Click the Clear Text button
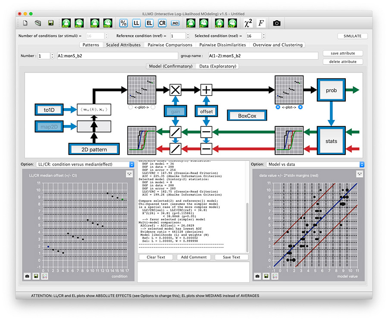Screen dimensions: 388x320 [156, 257]
